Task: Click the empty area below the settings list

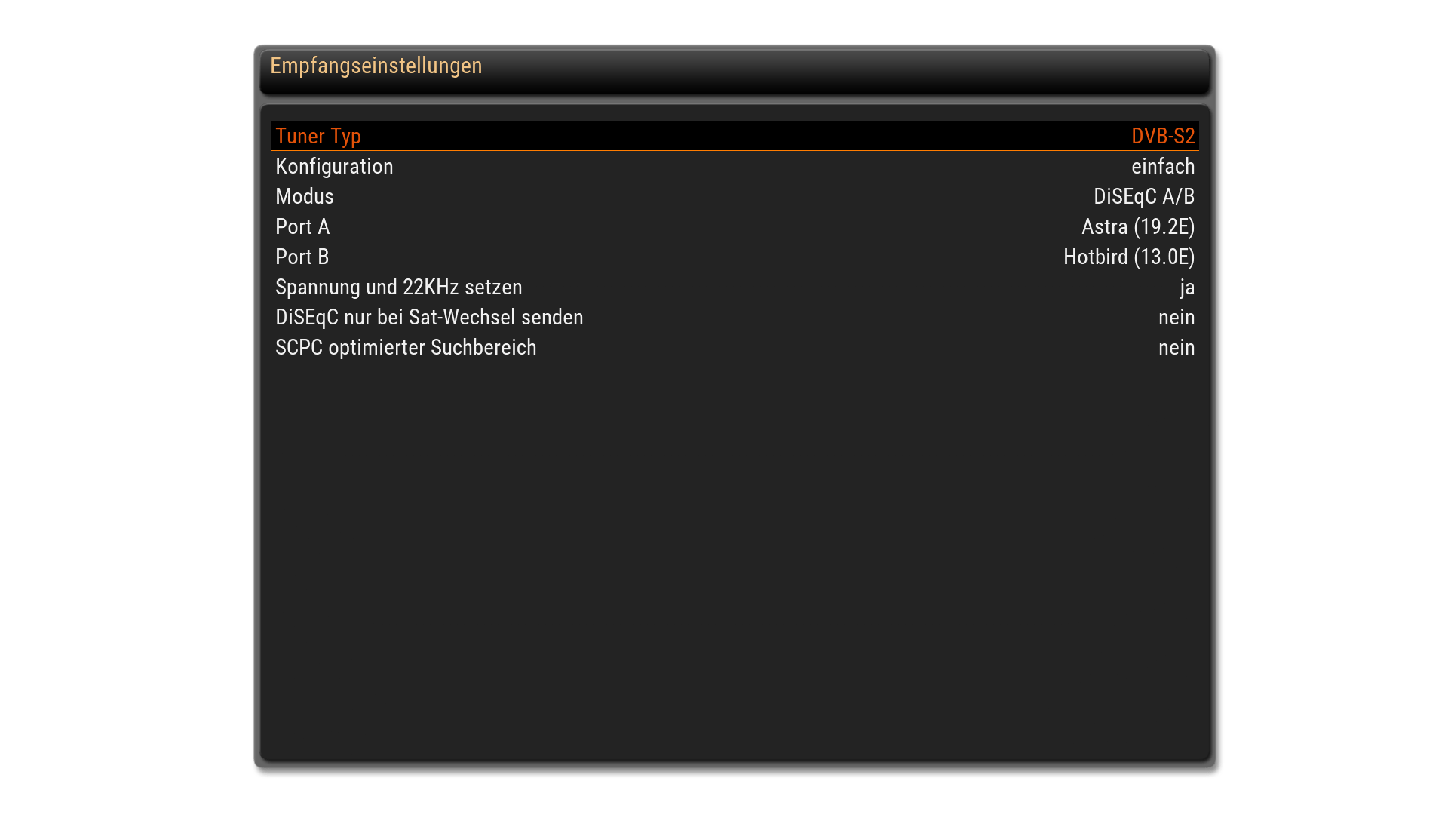Action: click(733, 558)
